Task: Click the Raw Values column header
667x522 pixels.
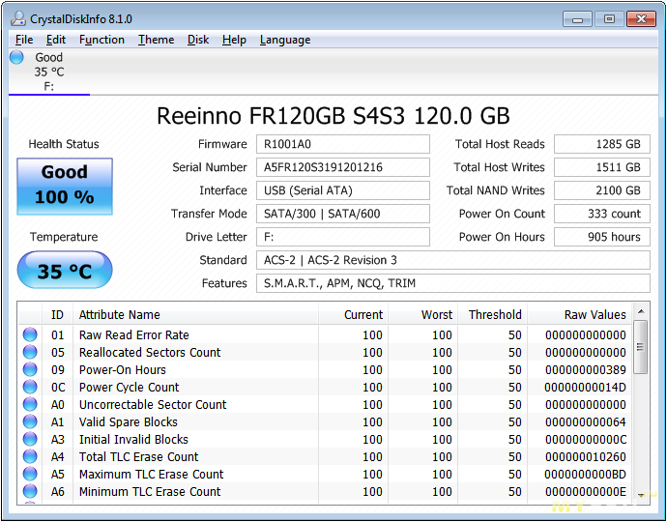Action: pyautogui.click(x=594, y=314)
